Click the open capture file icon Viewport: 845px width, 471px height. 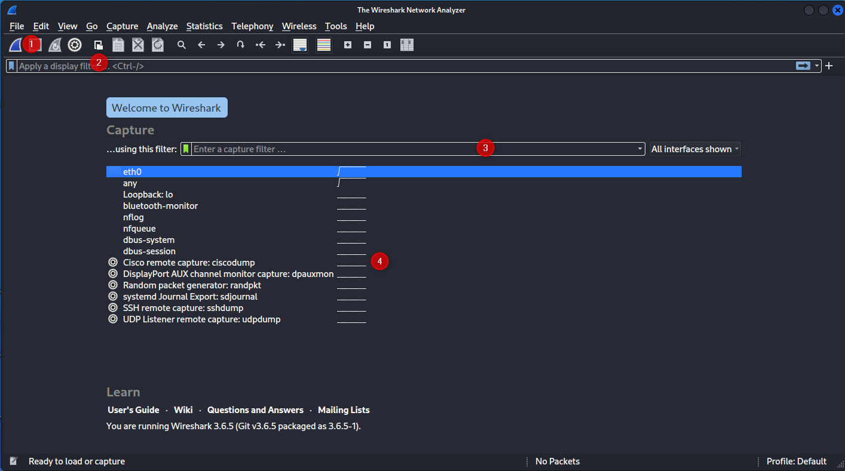coord(99,45)
